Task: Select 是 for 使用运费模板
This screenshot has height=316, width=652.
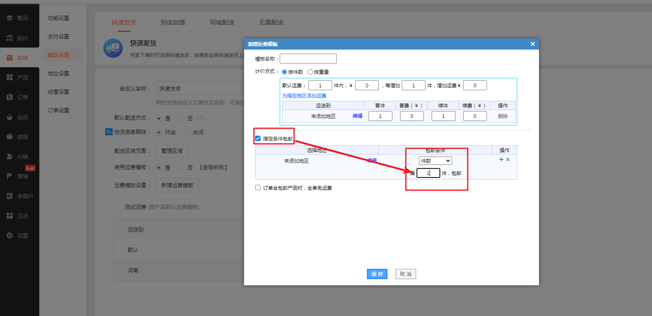Action: click(x=159, y=168)
